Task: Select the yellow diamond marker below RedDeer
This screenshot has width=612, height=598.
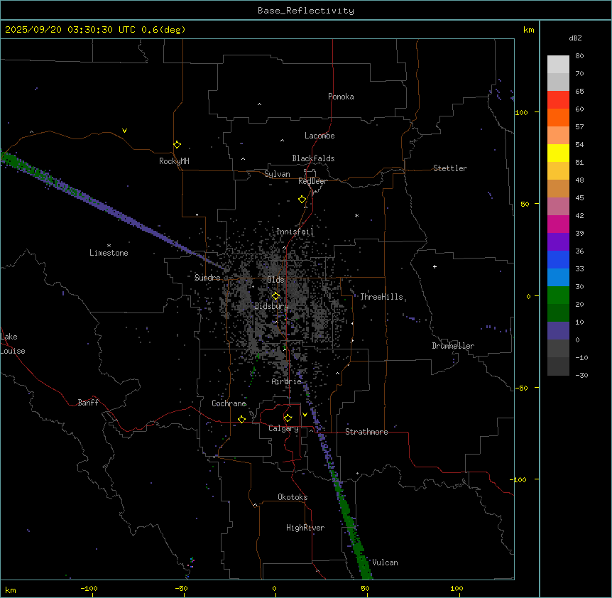Action: pyautogui.click(x=302, y=200)
